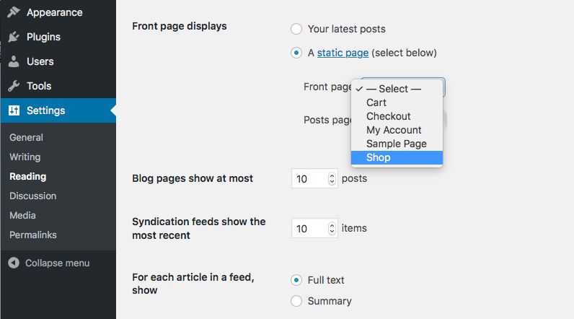574x319 pixels.
Task: Choose Checkout from the page dropdown
Action: coord(388,116)
